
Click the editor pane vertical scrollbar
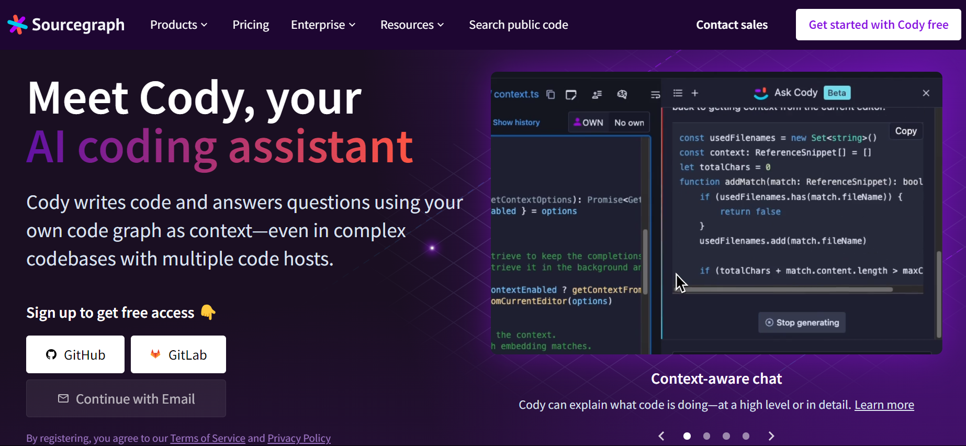[x=645, y=262]
